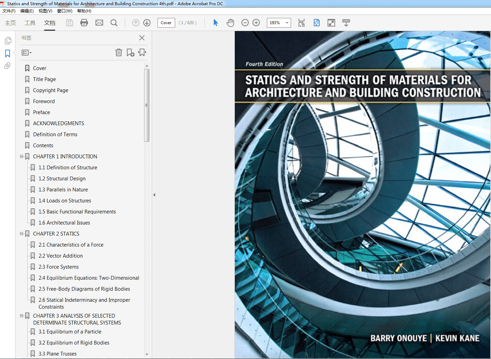491x359 pixels.
Task: Open the Copyright Page bookmark
Action: tap(51, 90)
